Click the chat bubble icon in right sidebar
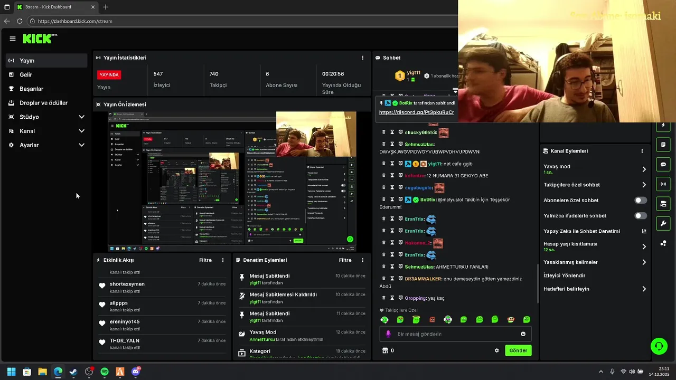676x380 pixels. (x=663, y=164)
